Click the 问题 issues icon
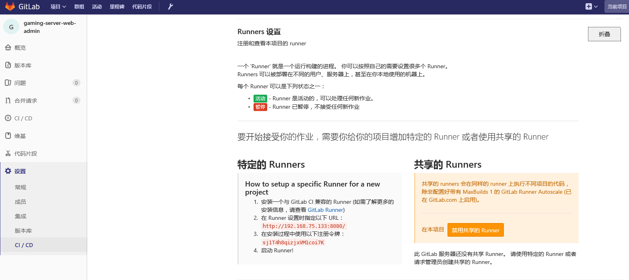 click(x=8, y=83)
